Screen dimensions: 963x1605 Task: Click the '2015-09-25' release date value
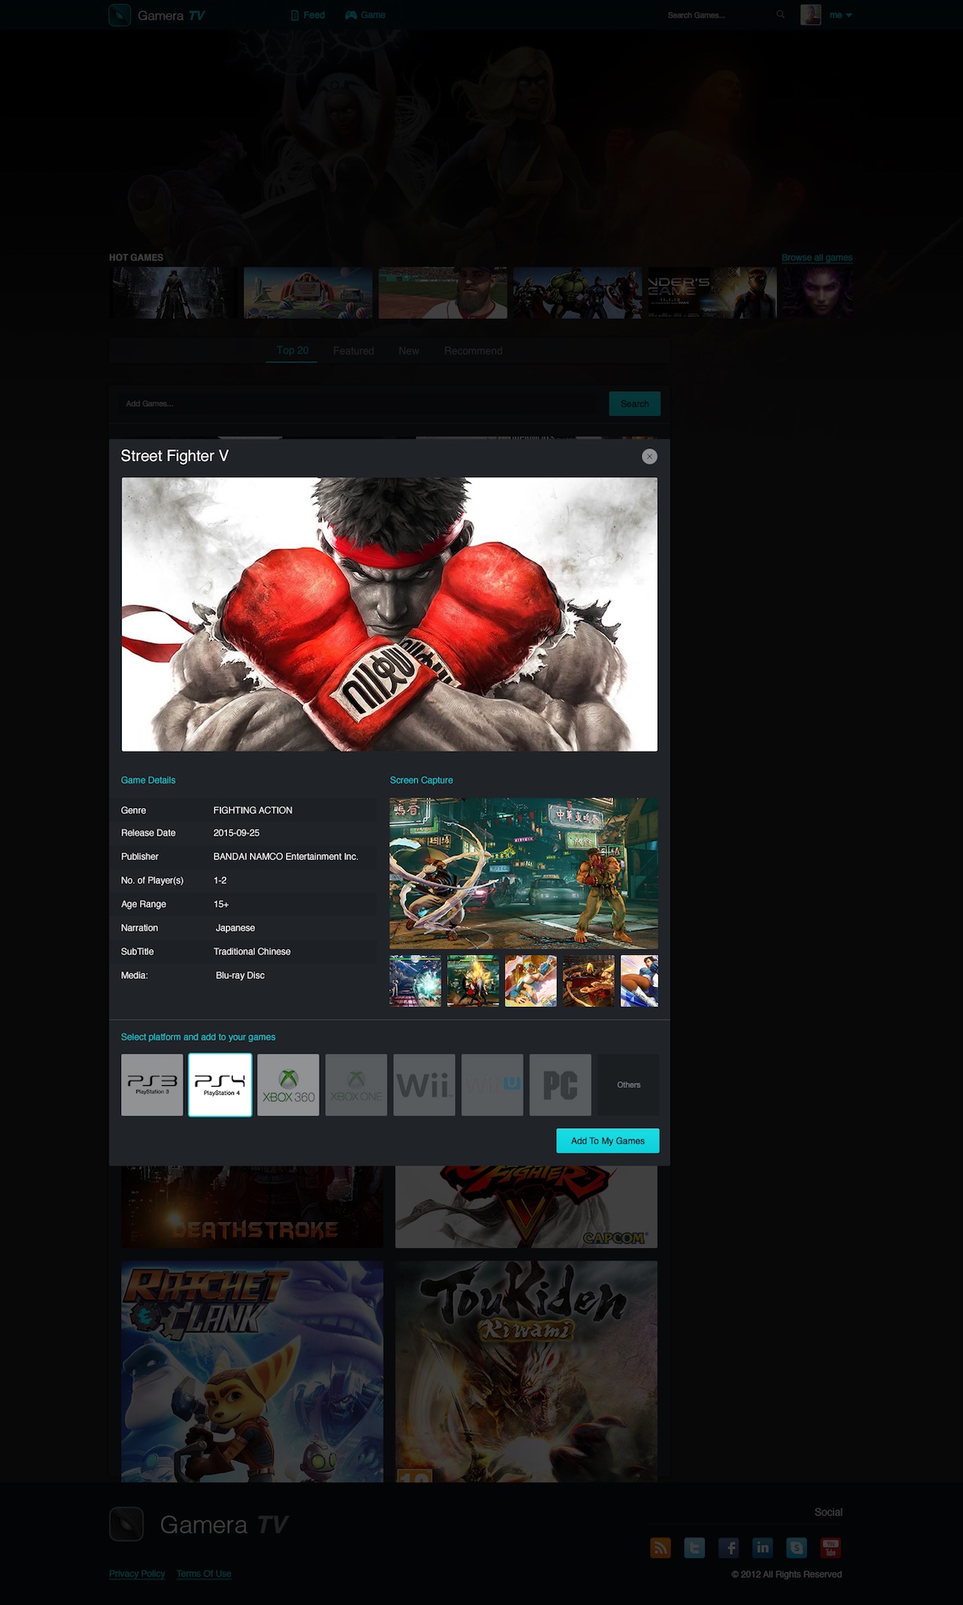coord(236,833)
